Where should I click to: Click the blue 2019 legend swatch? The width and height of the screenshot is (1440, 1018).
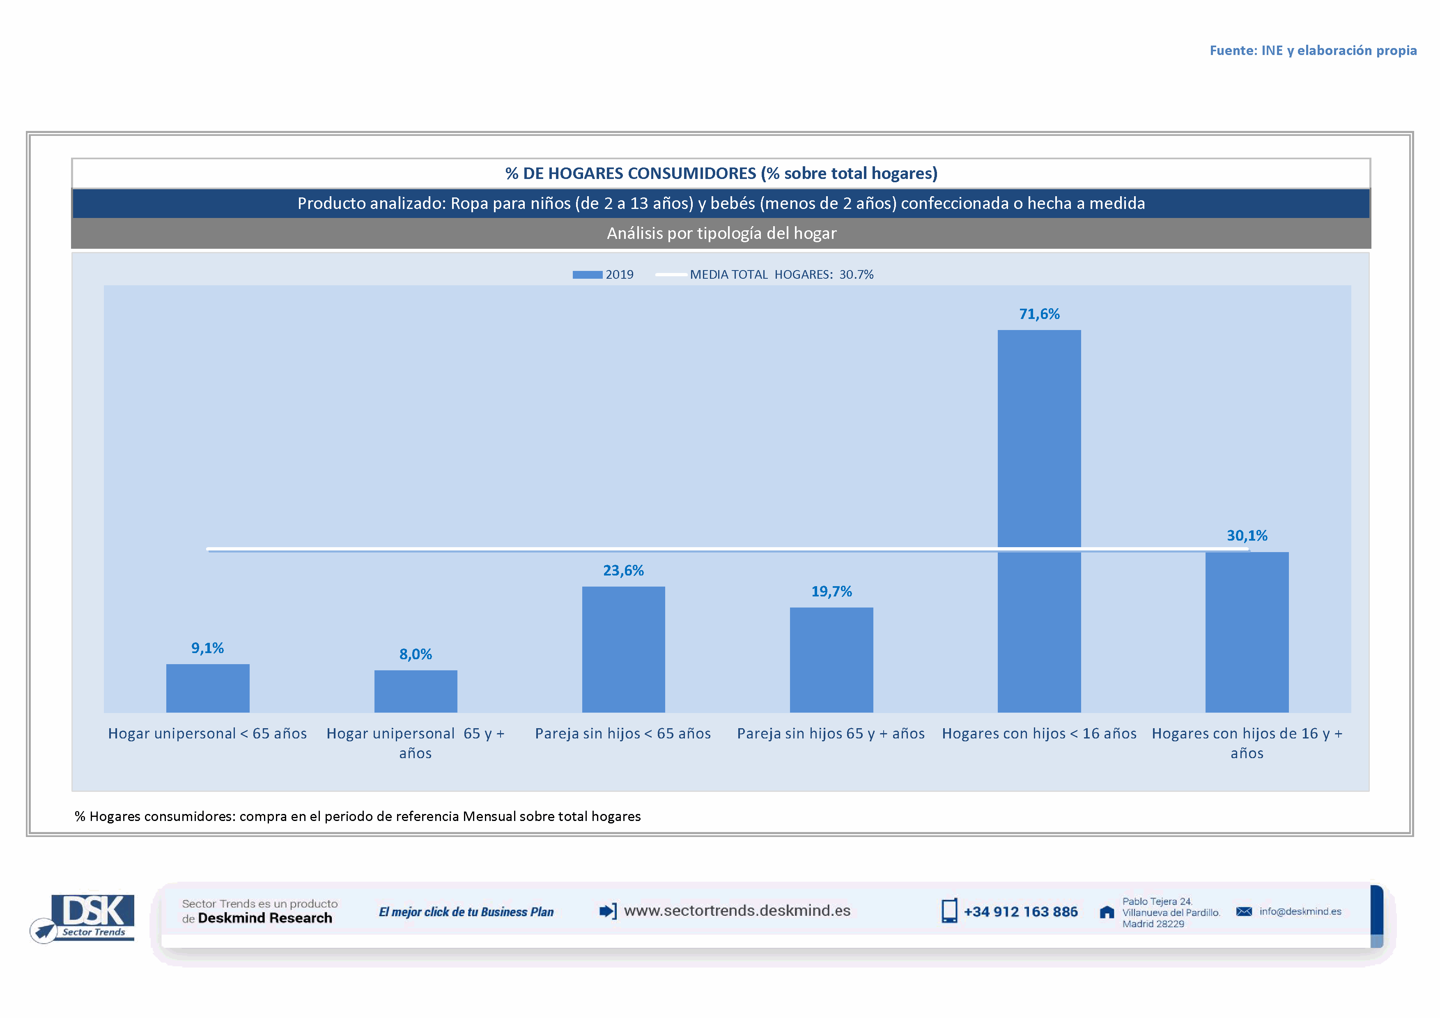pos(587,275)
